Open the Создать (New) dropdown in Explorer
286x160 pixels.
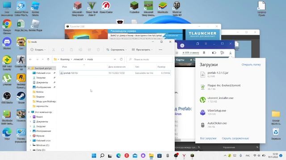click(38, 50)
